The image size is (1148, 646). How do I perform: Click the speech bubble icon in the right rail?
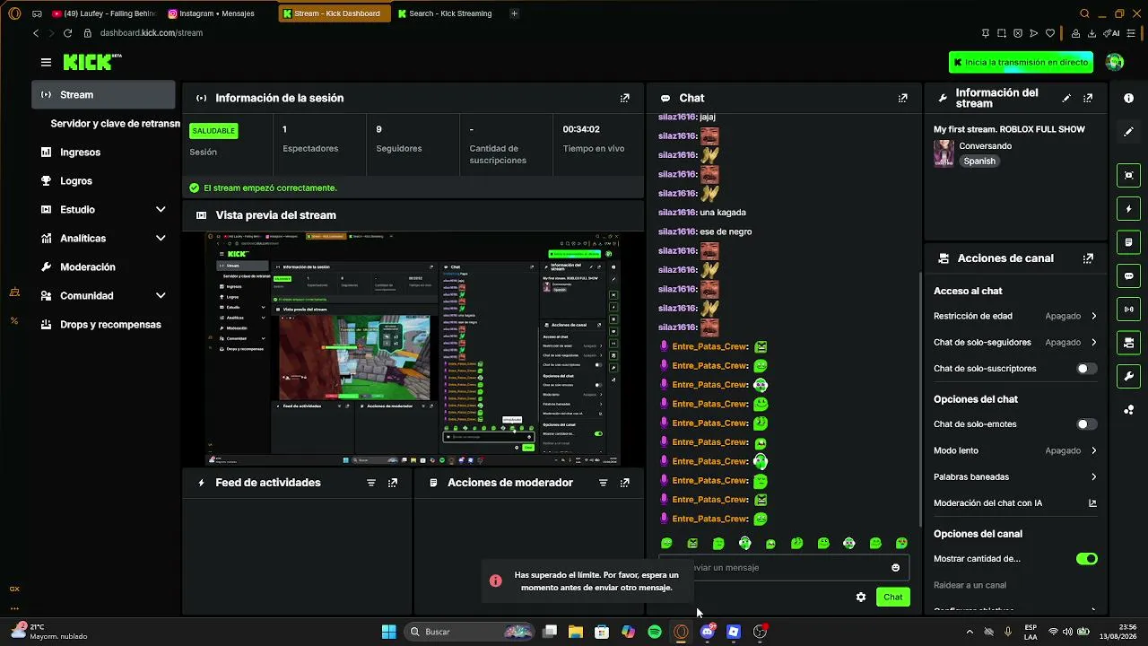click(1129, 275)
